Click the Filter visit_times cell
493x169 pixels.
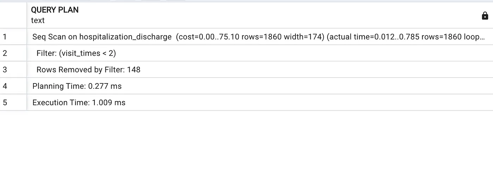click(260, 53)
